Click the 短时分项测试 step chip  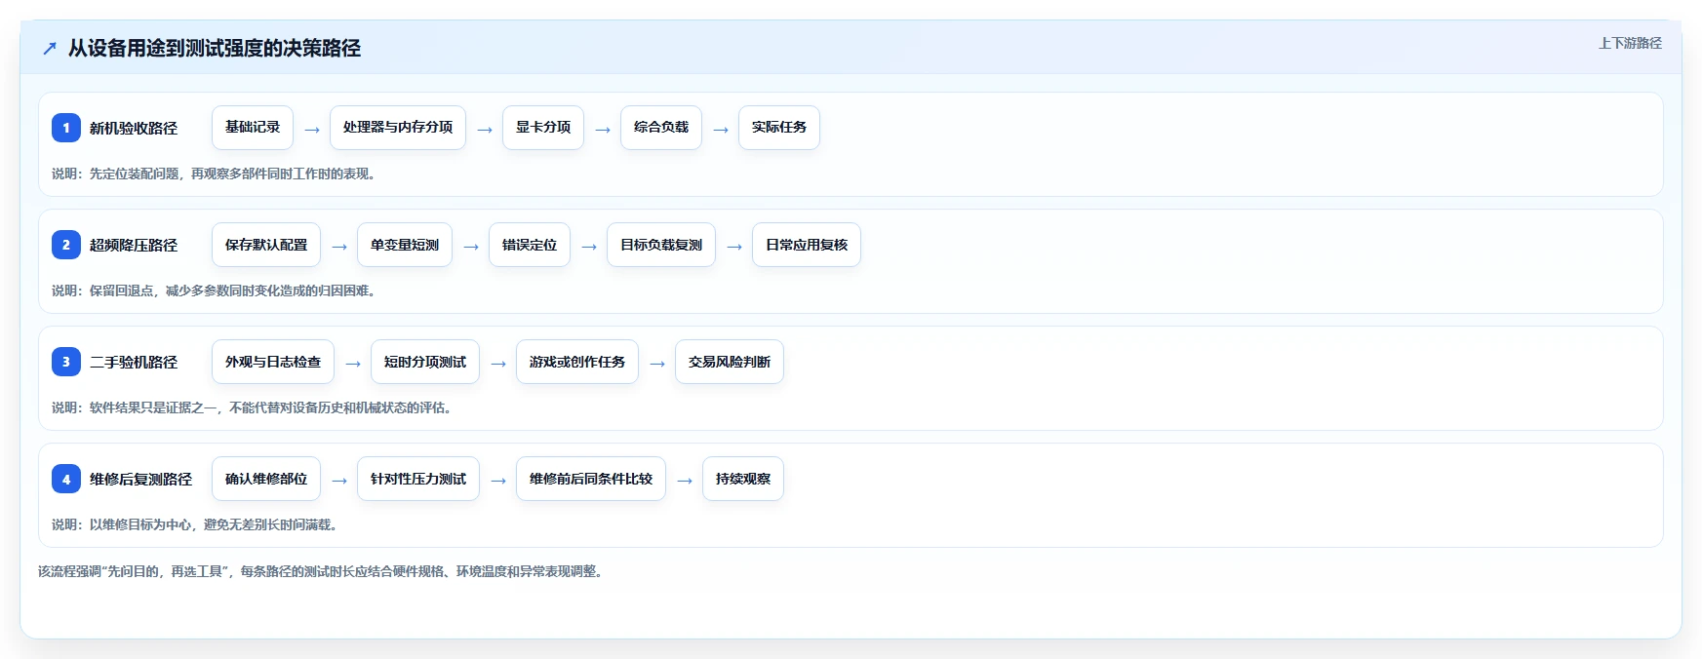[x=425, y=362]
